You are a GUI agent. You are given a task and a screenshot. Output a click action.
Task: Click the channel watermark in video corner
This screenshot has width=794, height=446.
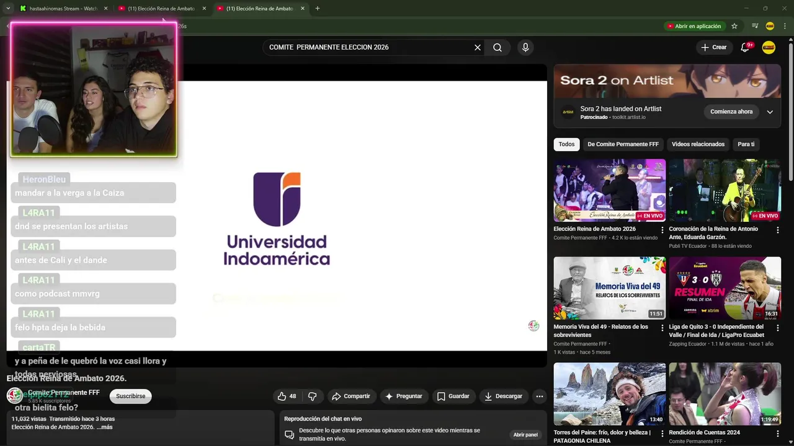[533, 326]
